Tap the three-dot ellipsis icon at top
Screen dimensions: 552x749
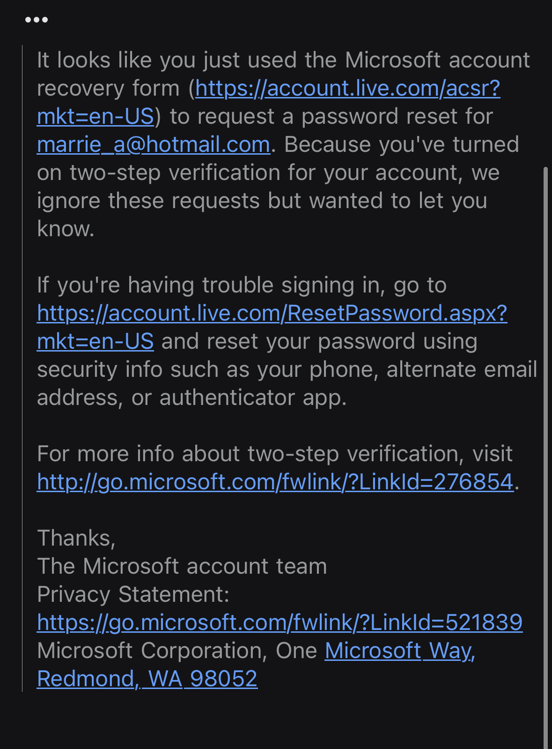37,20
